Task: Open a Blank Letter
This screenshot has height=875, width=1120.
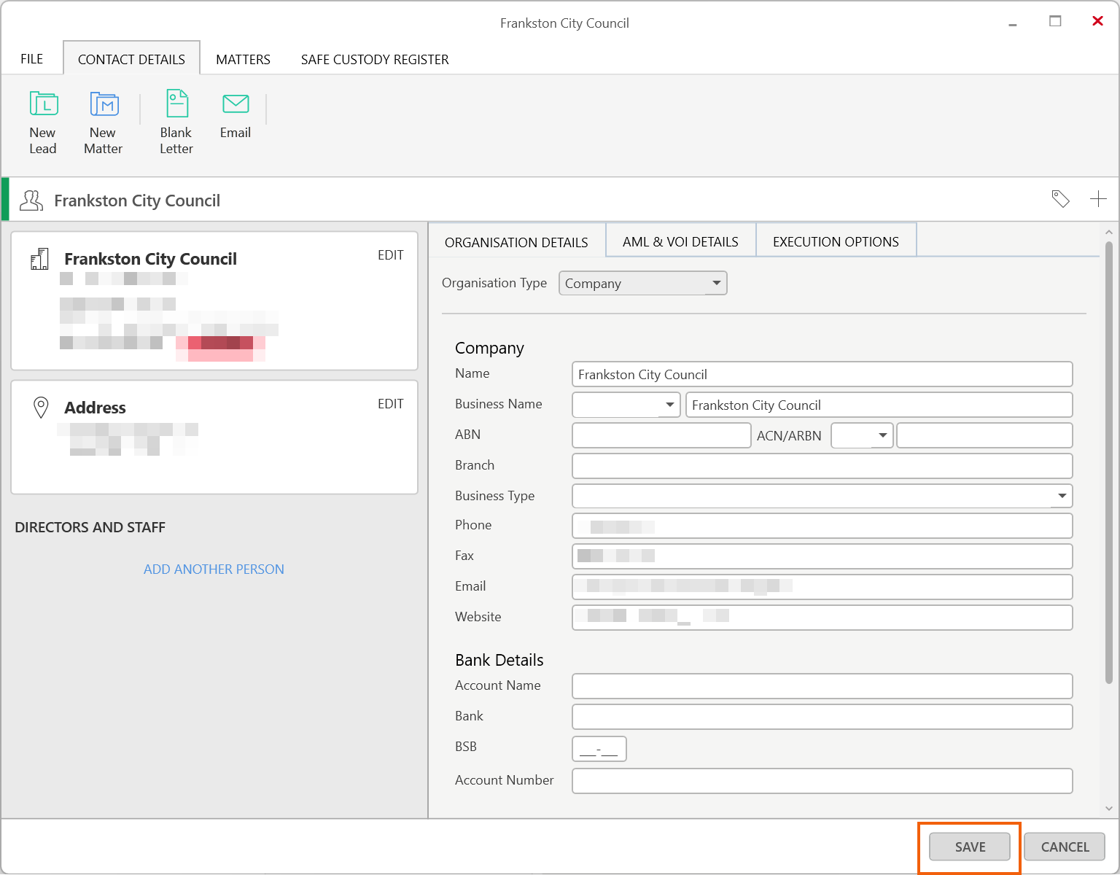Action: click(x=176, y=104)
